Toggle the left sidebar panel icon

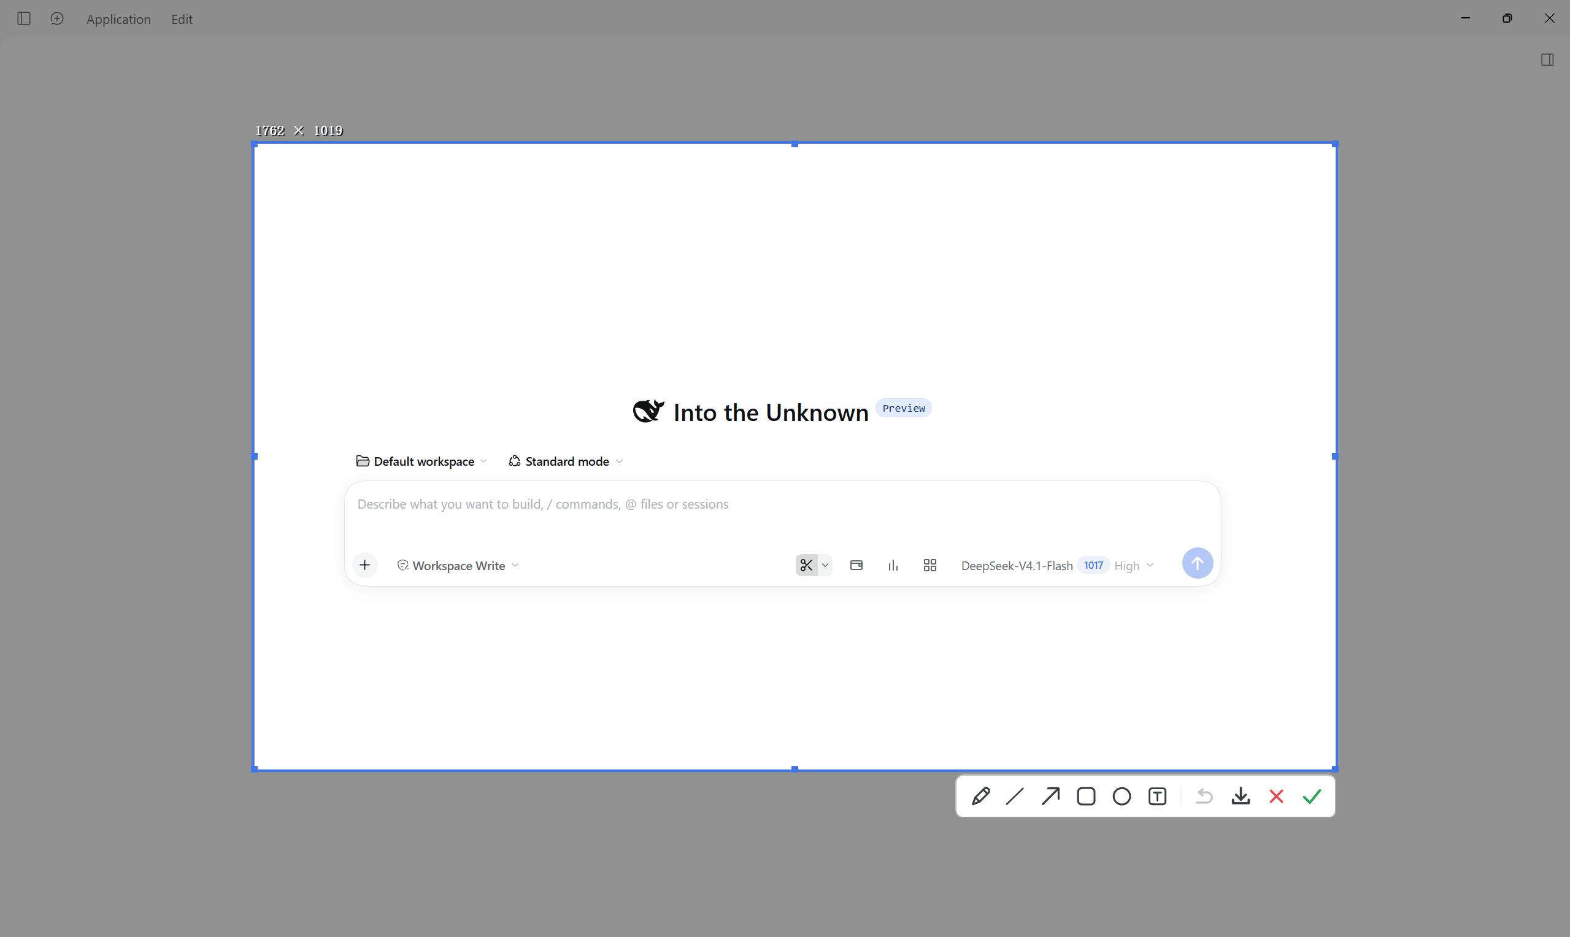coord(24,19)
